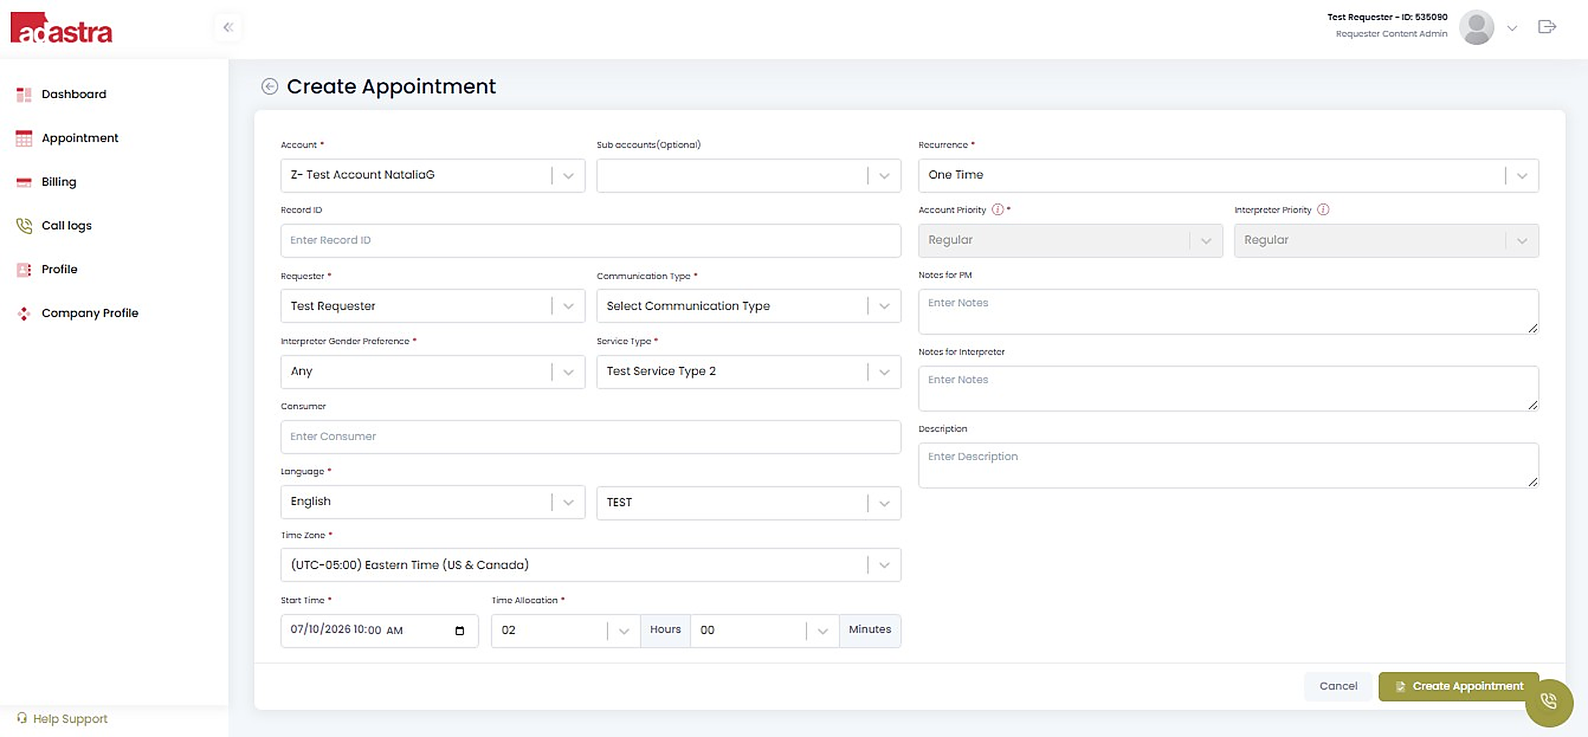Open Company Profile from the sidebar
The image size is (1588, 737).
[x=90, y=313]
